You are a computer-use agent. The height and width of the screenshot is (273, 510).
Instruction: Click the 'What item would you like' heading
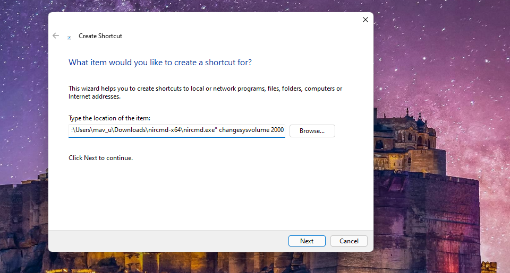tap(160, 63)
